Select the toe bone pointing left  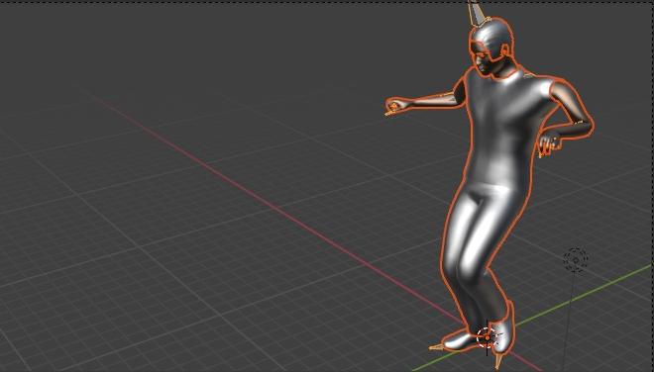[x=436, y=346]
